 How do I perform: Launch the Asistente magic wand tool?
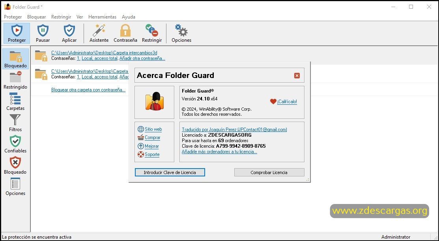pos(99,33)
